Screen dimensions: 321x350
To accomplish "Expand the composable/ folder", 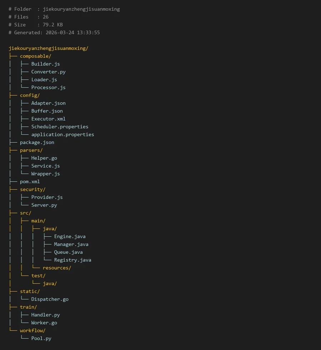I will pyautogui.click(x=35, y=56).
